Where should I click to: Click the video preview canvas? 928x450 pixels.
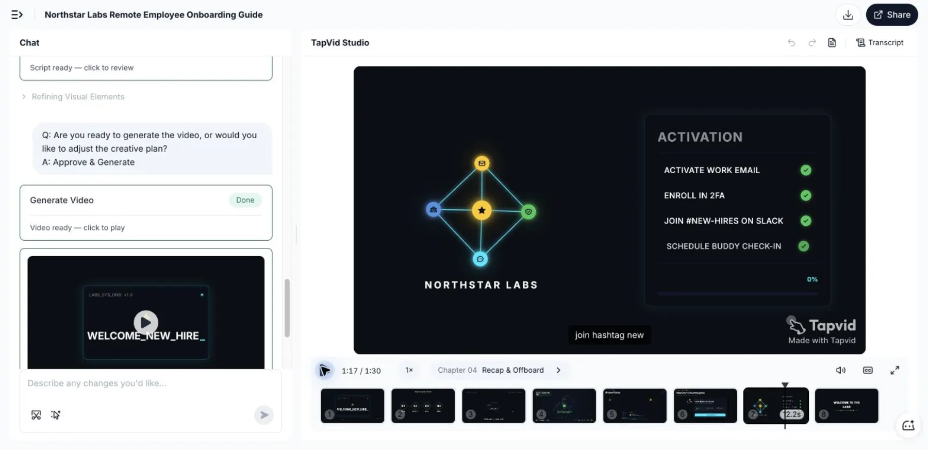click(x=609, y=210)
